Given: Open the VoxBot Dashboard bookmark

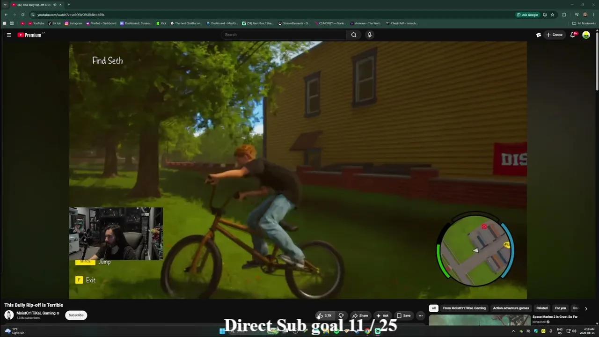Looking at the screenshot, I should tap(101, 23).
